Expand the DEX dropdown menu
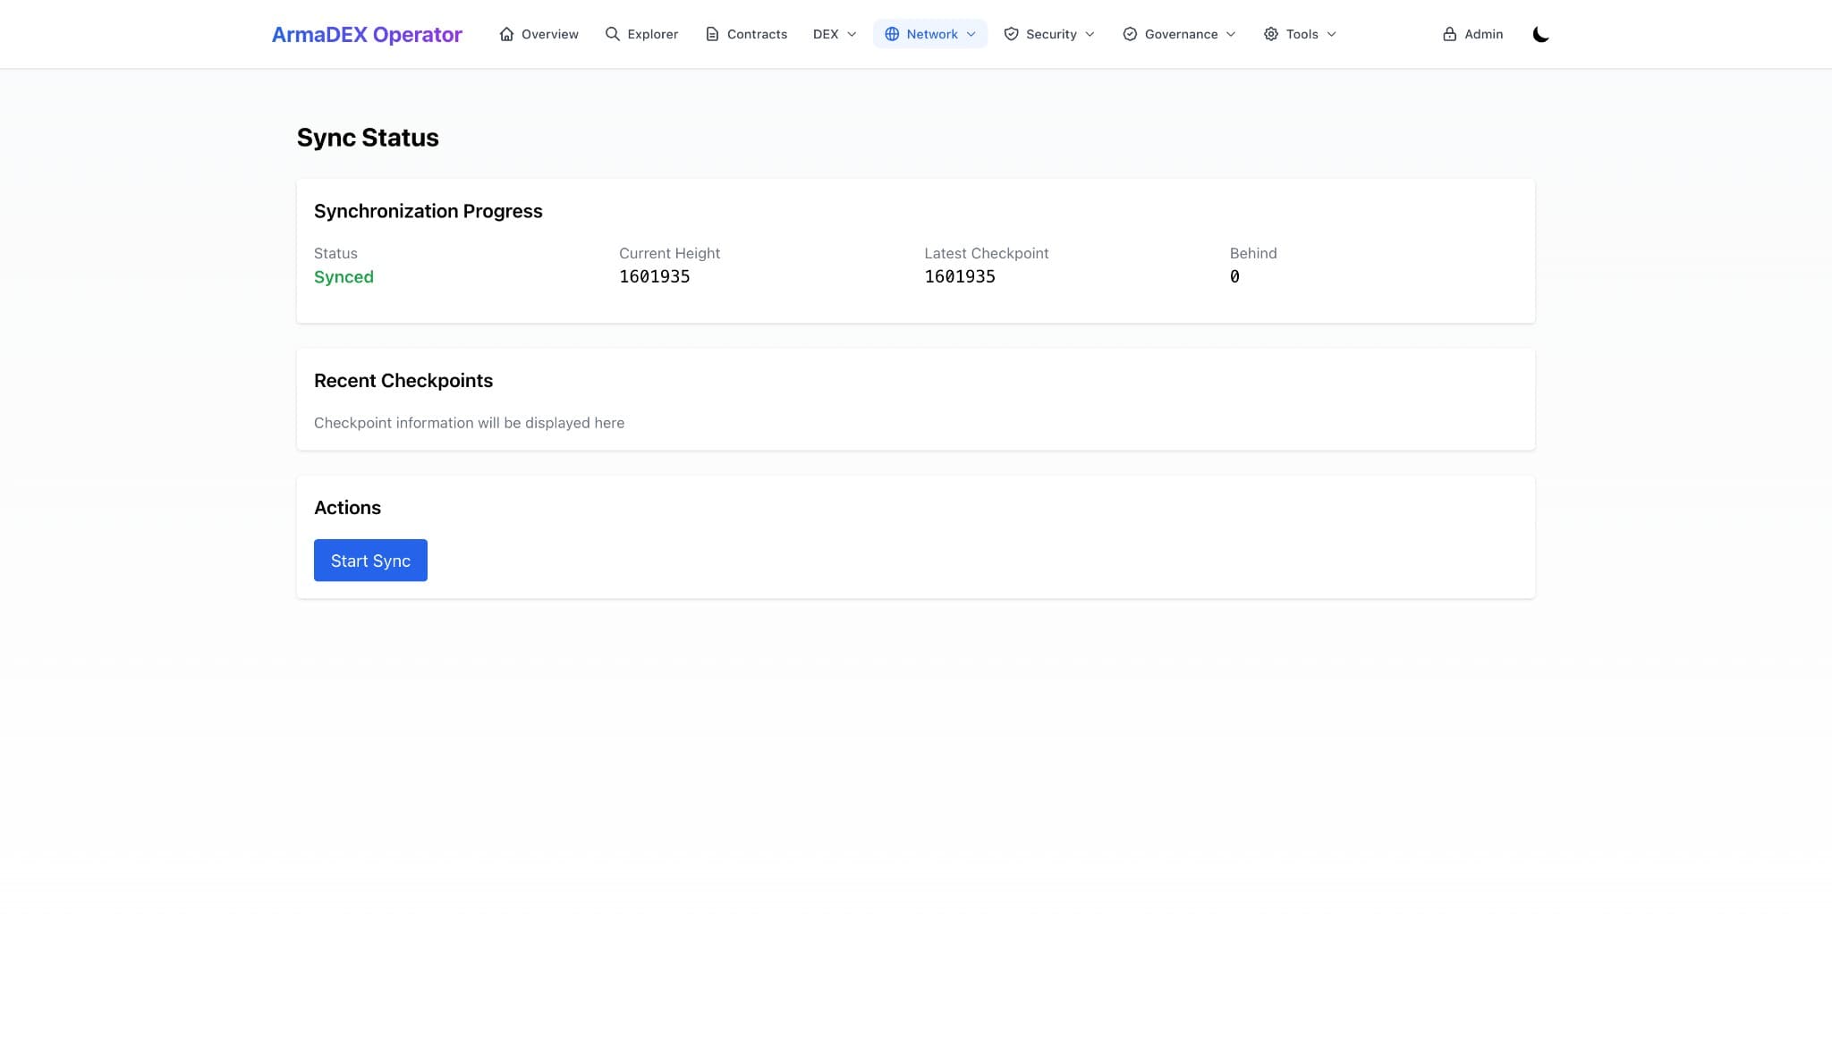 833,34
